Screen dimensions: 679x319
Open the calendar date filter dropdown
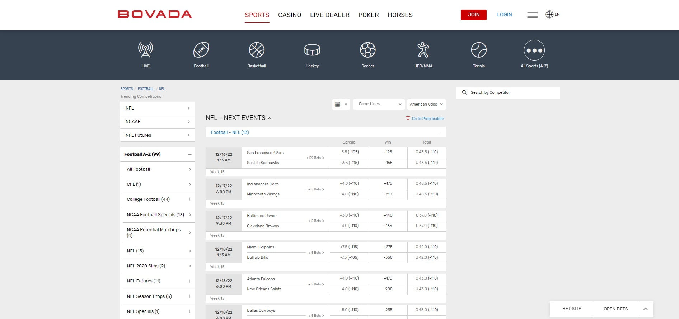click(341, 104)
